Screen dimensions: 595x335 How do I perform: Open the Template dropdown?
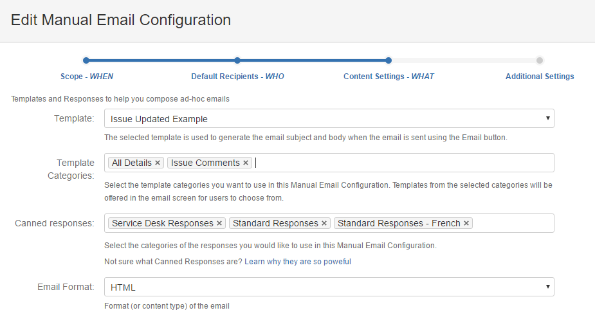coord(329,119)
